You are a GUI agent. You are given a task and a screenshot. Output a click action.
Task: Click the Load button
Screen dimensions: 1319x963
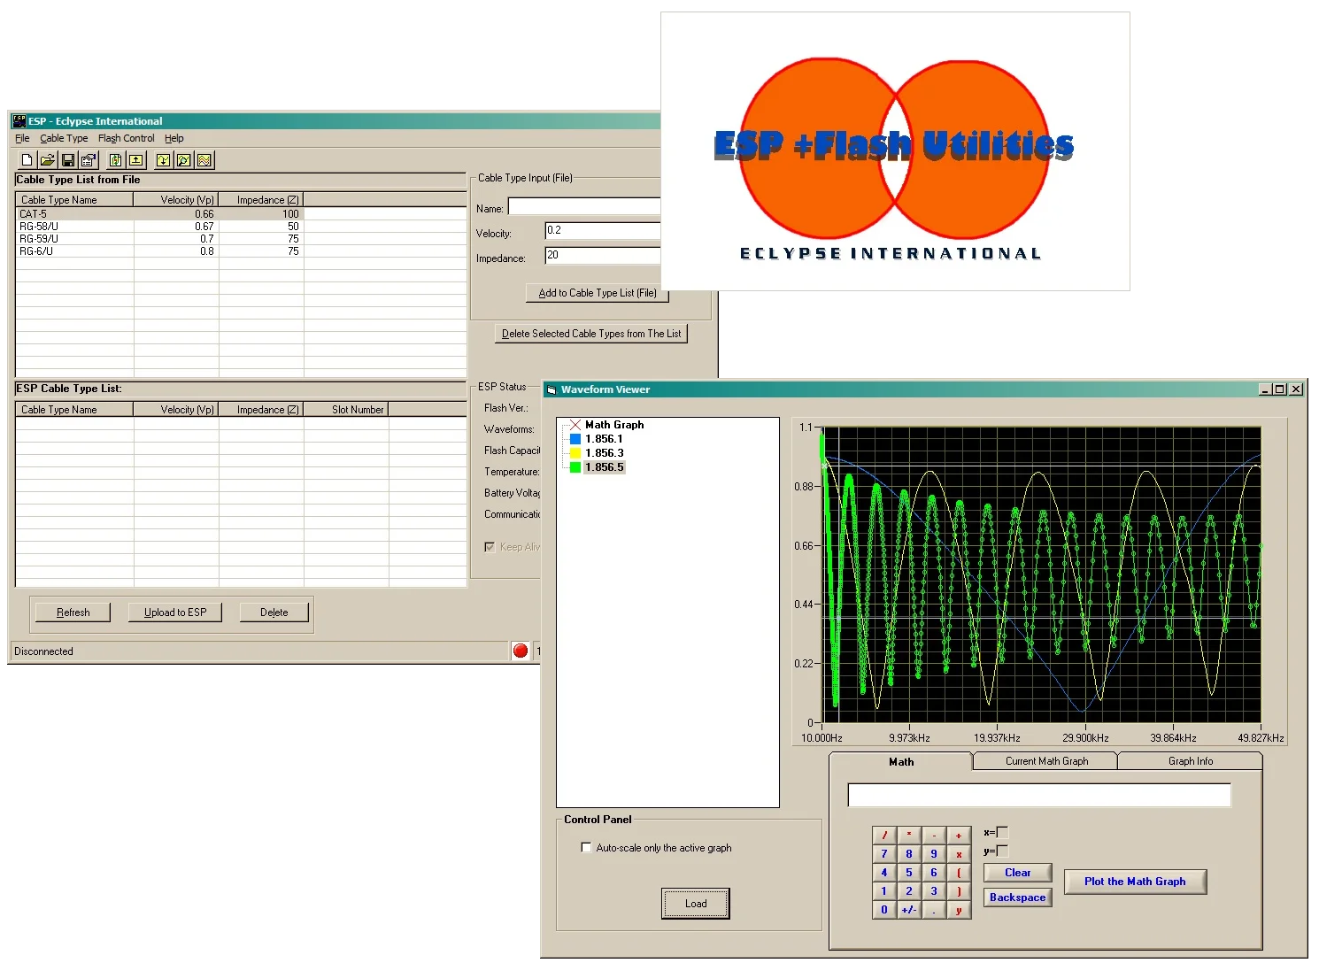(696, 904)
